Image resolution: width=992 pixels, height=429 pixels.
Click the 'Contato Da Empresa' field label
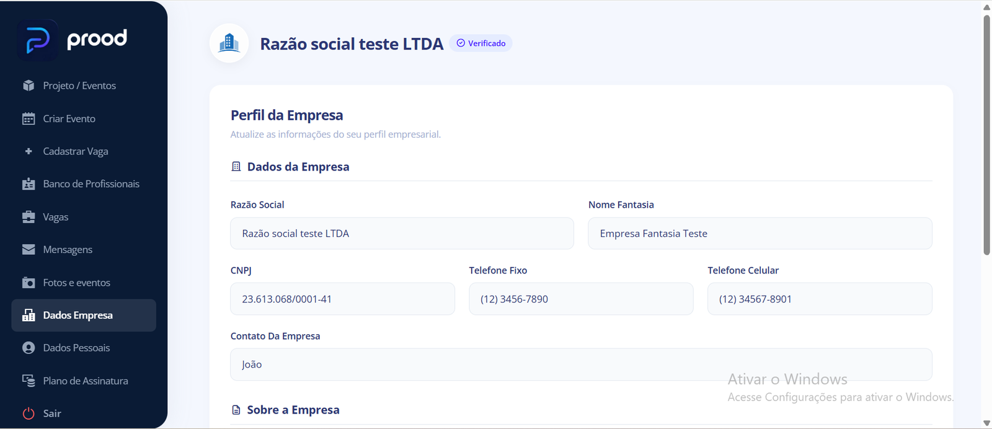pyautogui.click(x=275, y=336)
